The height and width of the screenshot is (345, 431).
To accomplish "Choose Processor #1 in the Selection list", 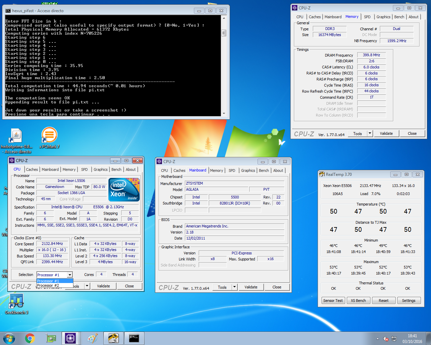I will pyautogui.click(x=55, y=281).
